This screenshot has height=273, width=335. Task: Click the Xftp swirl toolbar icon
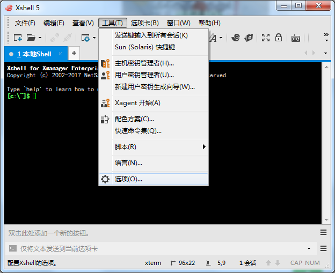pos(236,38)
